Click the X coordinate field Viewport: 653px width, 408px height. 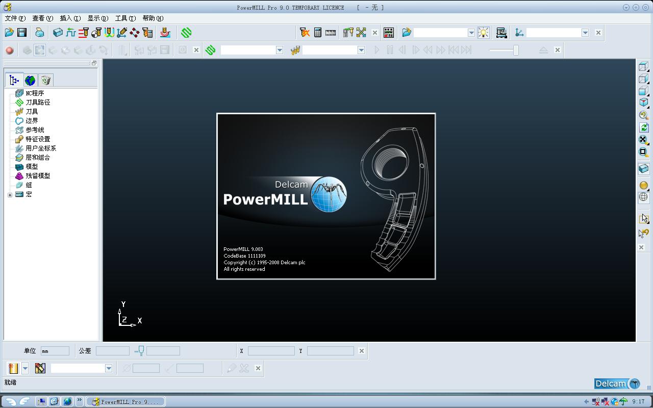[x=271, y=351]
